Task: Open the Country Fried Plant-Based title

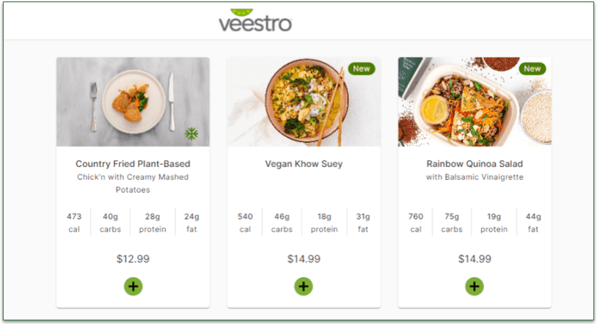Action: coord(133,163)
